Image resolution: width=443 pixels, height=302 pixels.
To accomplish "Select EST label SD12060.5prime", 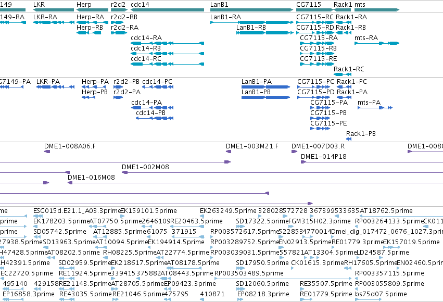I will point(262,284).
